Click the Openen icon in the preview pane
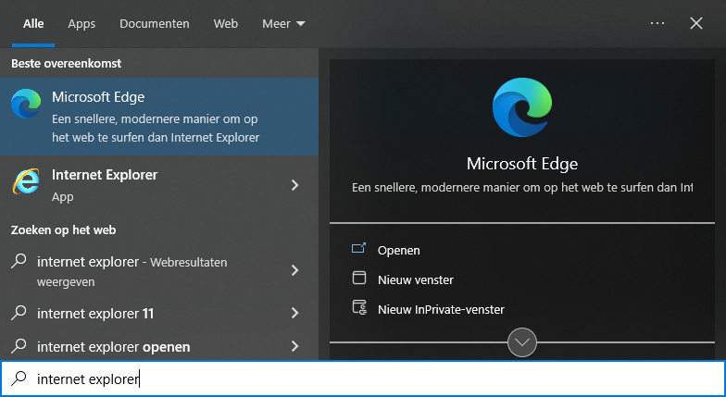 tap(359, 249)
